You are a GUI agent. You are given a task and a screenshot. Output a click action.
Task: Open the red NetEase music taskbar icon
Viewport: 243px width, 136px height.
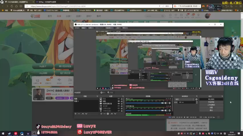(x=16, y=133)
